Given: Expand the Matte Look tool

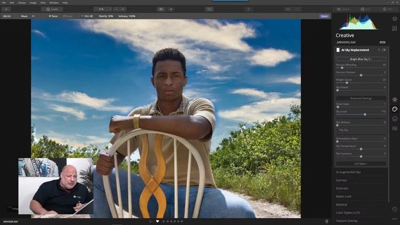Looking at the screenshot, I should pos(343,196).
